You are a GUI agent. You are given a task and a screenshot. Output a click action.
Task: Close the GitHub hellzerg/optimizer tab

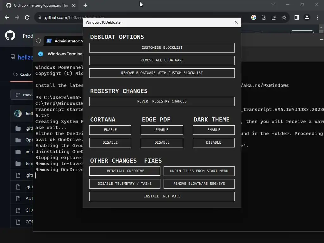coord(73,5)
